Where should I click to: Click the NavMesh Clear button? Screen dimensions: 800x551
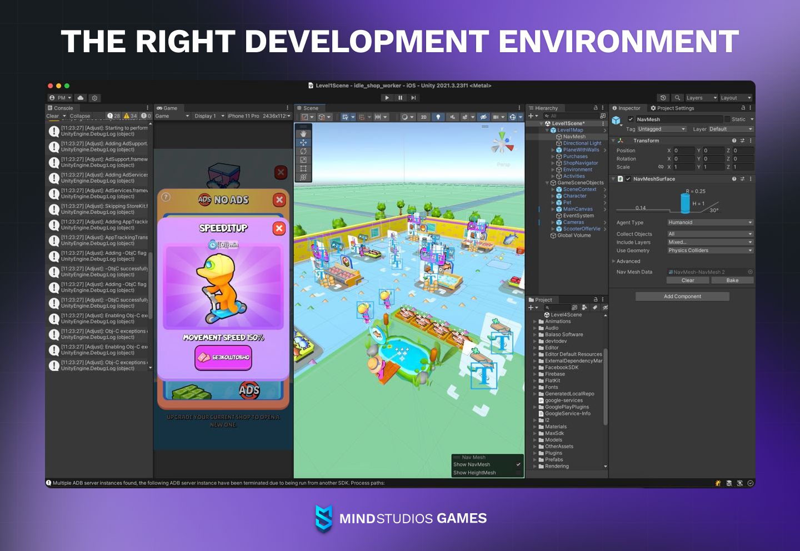coord(688,280)
